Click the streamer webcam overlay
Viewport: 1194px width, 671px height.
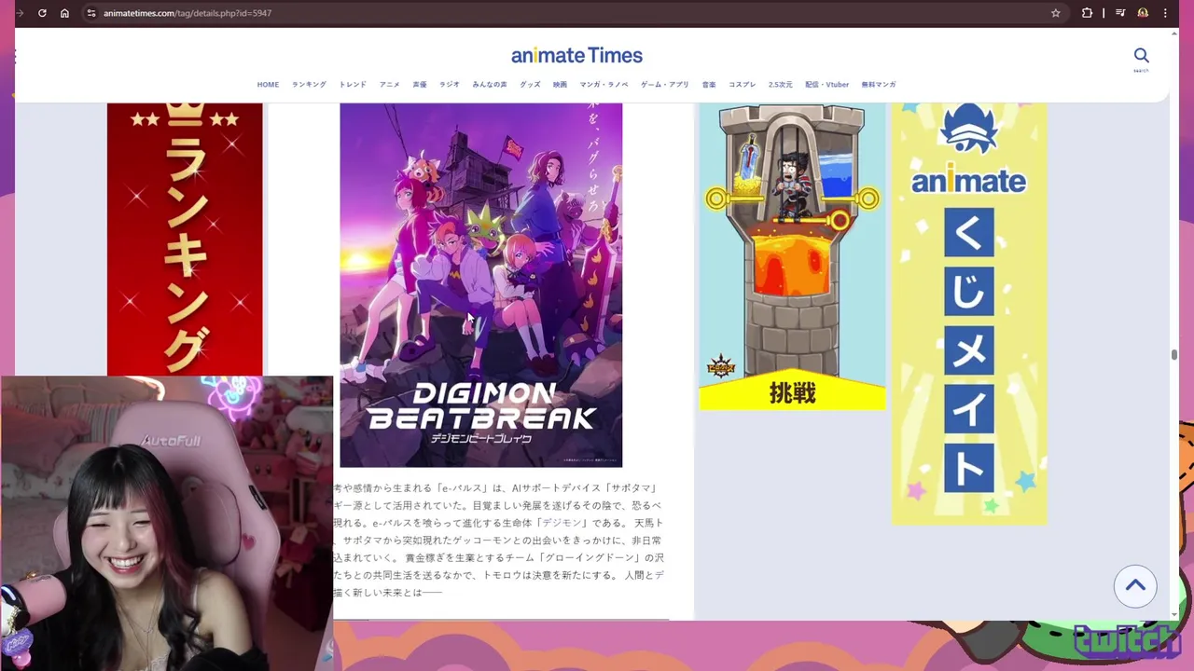pyautogui.click(x=167, y=523)
